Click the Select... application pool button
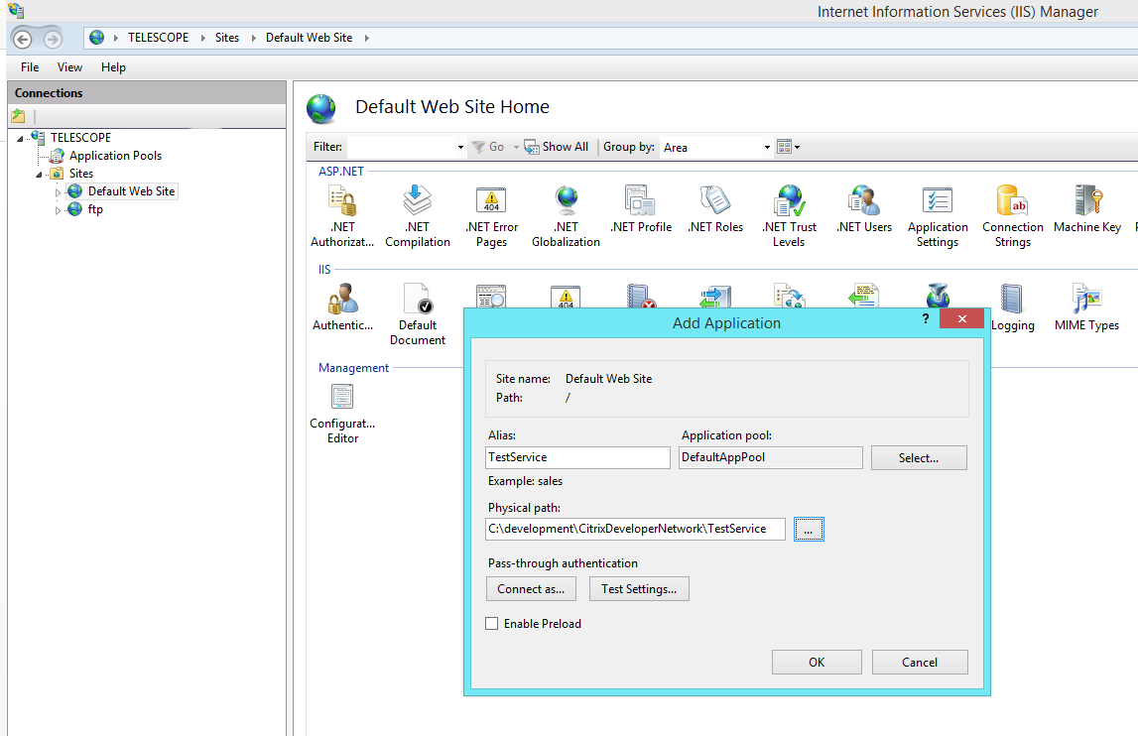1138x736 pixels. (x=918, y=458)
